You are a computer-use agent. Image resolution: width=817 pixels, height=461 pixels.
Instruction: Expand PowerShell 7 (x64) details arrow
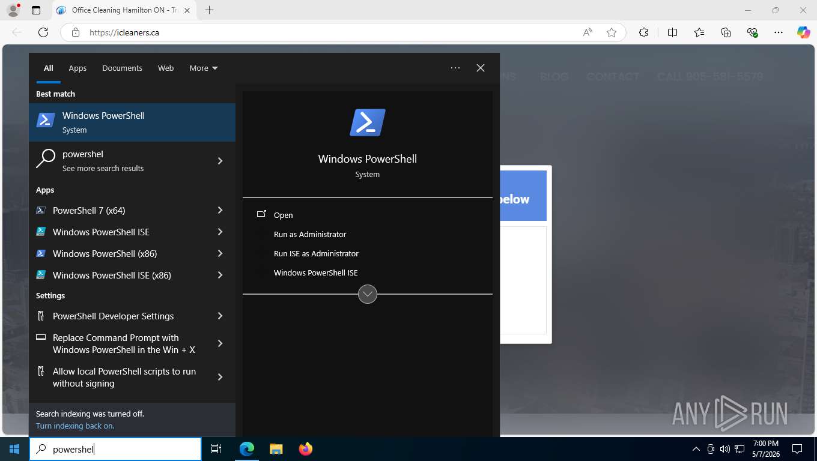pos(220,210)
